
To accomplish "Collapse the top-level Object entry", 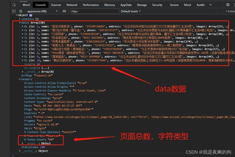I will [17, 15].
